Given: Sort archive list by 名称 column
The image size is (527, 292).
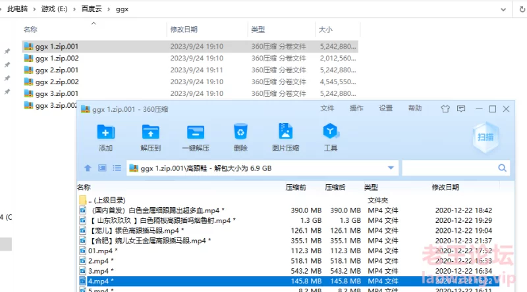Looking at the screenshot, I should point(84,187).
